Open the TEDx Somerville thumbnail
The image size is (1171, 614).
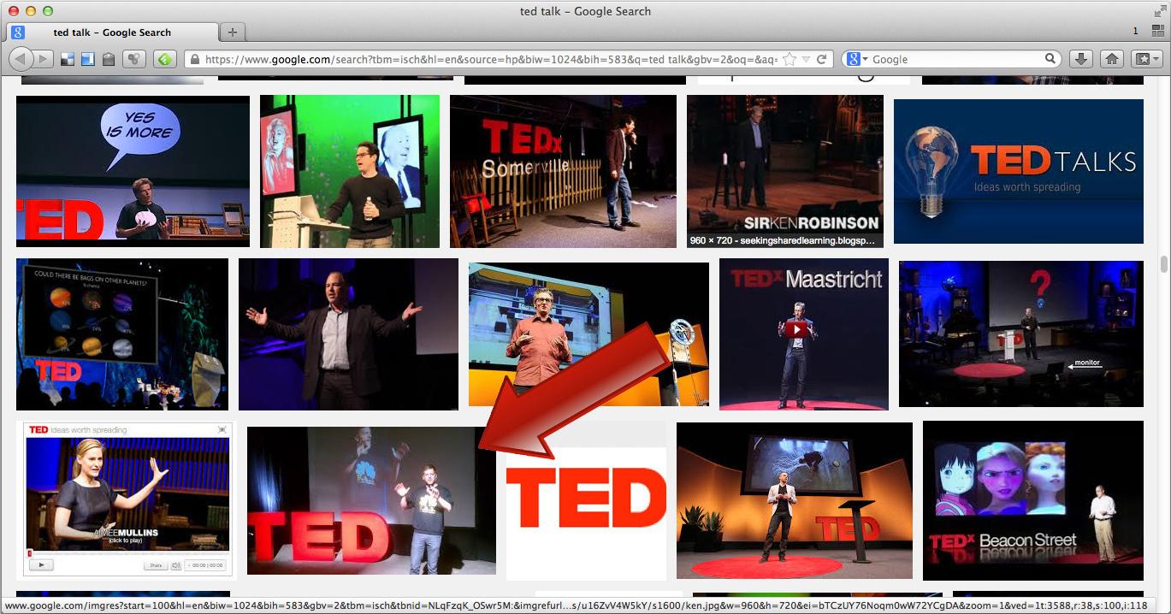(x=563, y=171)
